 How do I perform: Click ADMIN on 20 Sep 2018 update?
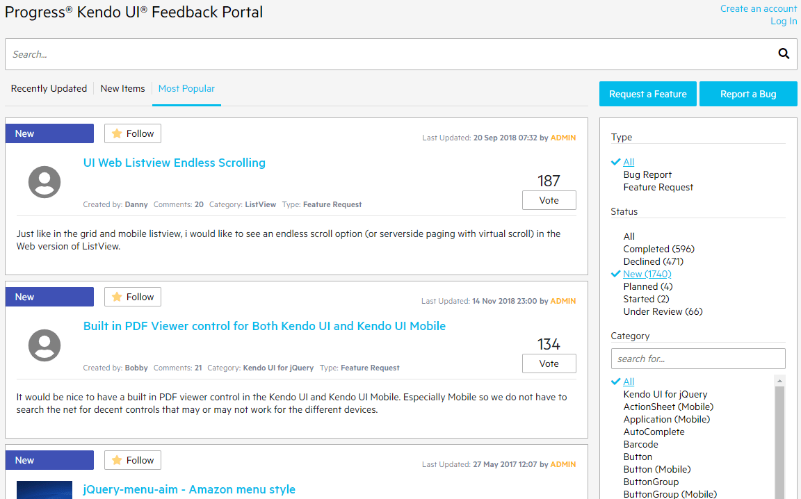point(563,138)
